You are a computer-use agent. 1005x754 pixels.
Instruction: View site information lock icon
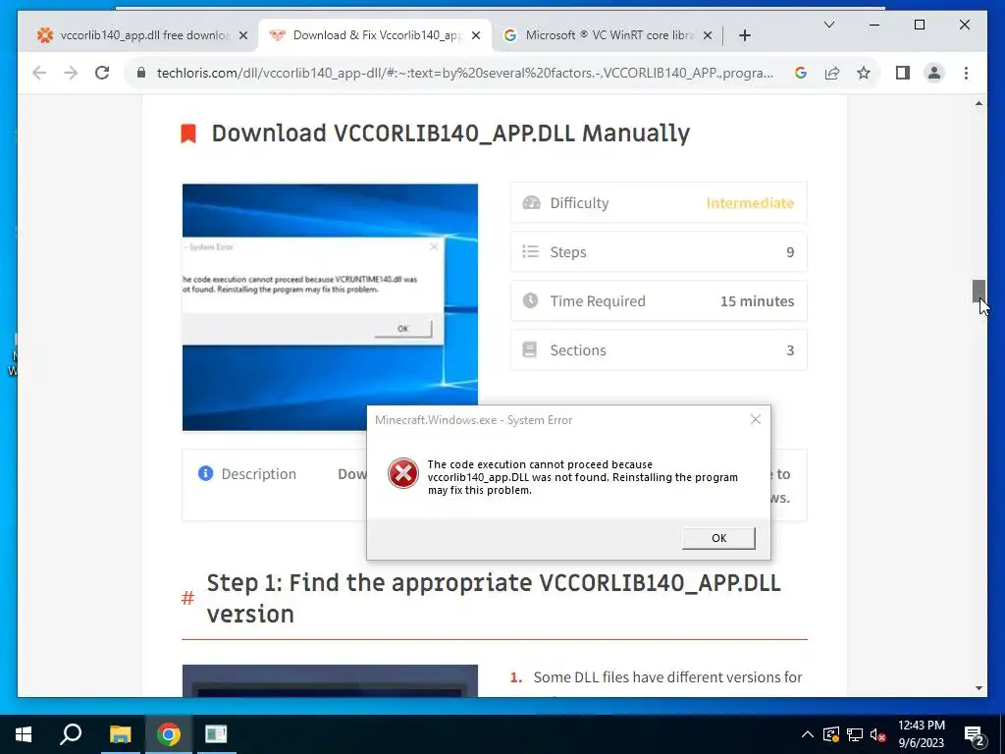click(141, 73)
